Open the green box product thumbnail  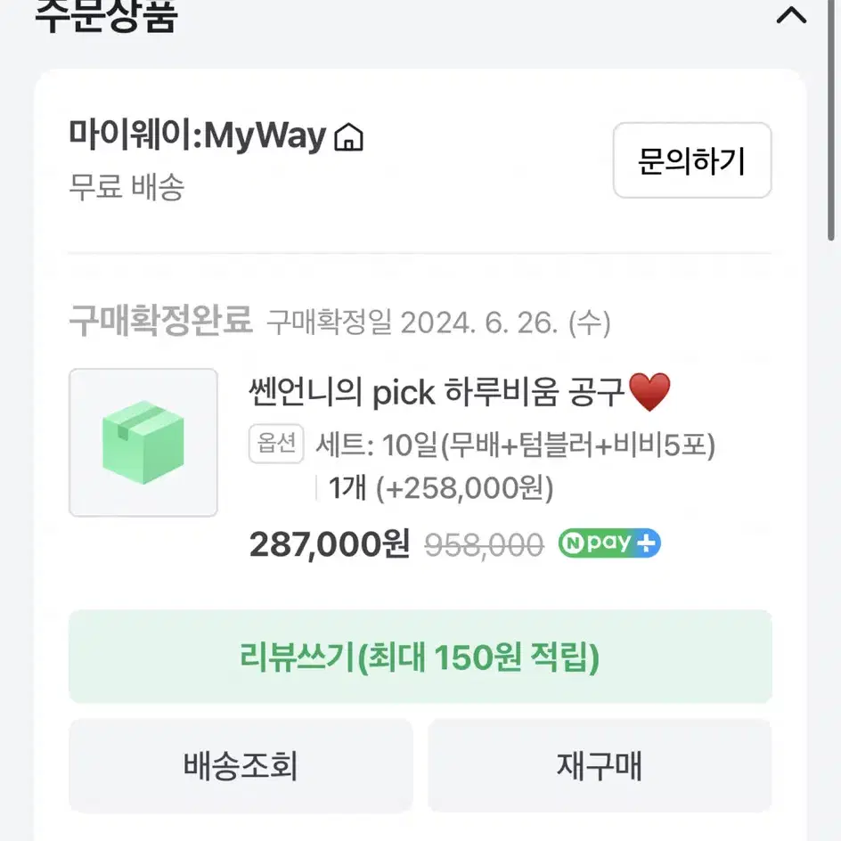pyautogui.click(x=143, y=443)
